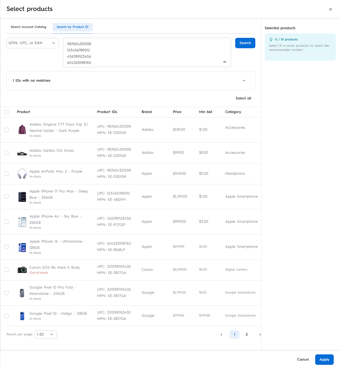
Task: Open the Results per page dropdown
Action: click(x=46, y=334)
